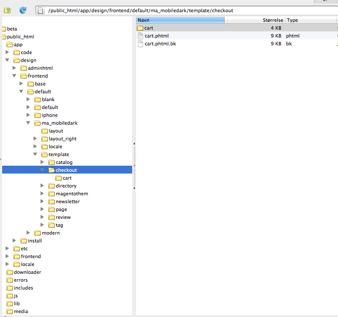Expand the newsletter folder
338x317 pixels.
[42, 201]
